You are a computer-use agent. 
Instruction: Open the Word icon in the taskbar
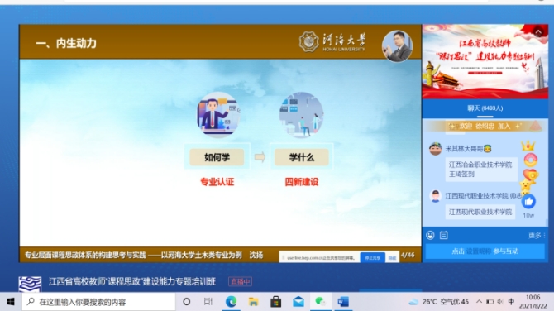[x=342, y=302]
